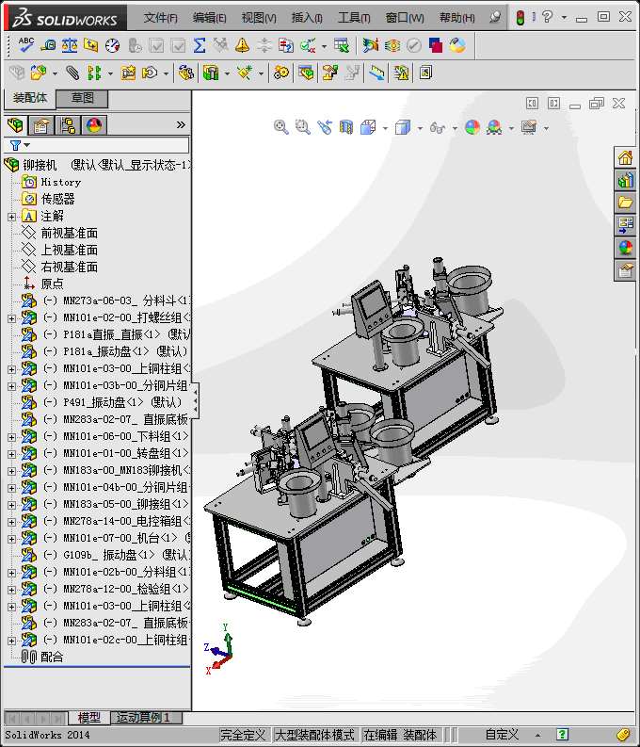Switch to the 草图 sketch tab
The height and width of the screenshot is (747, 640).
point(82,98)
